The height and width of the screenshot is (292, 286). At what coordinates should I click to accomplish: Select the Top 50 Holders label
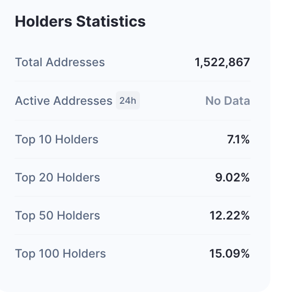point(57,215)
